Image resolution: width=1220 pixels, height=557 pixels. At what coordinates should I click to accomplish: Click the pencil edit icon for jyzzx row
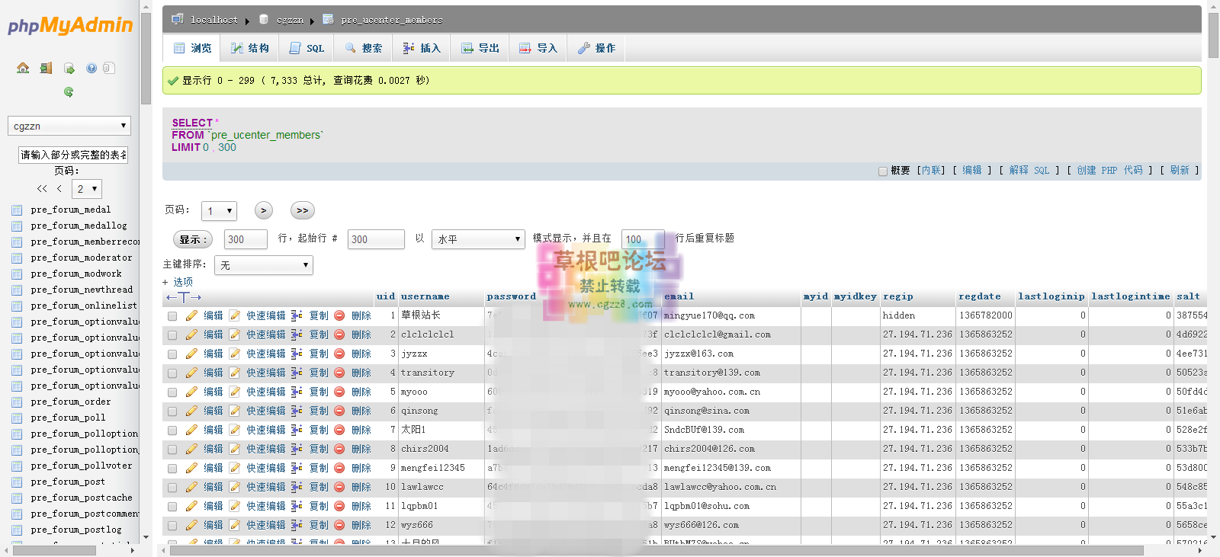pyautogui.click(x=191, y=354)
